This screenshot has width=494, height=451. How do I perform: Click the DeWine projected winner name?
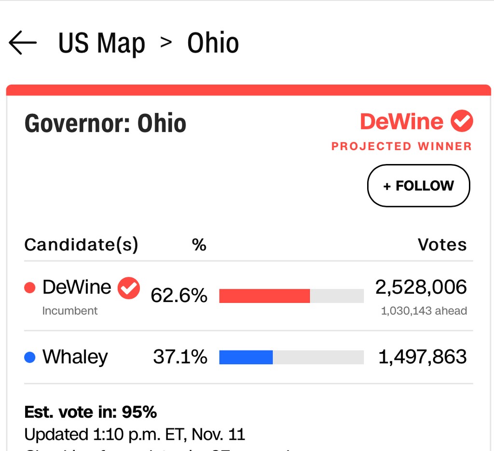click(x=401, y=122)
